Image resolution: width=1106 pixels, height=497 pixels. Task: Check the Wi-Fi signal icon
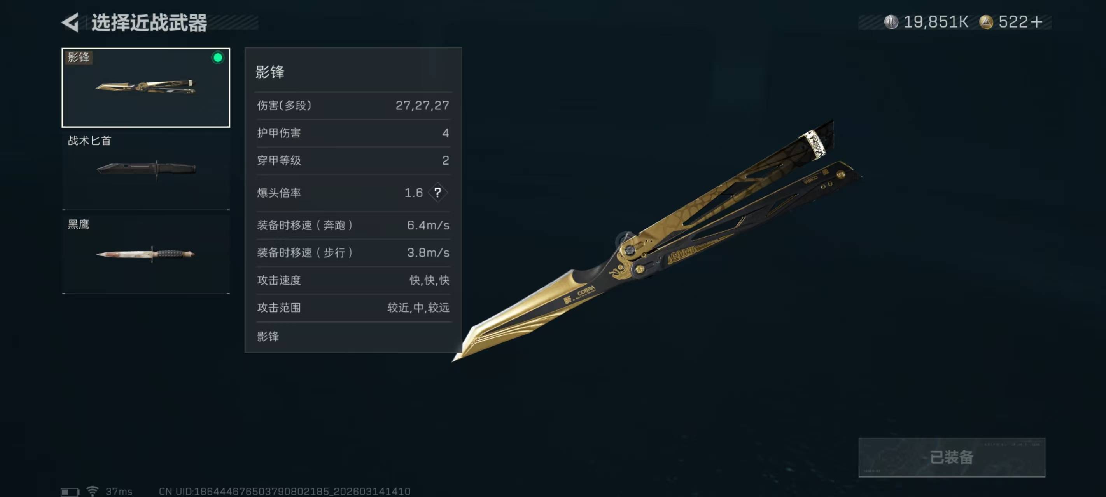[92, 490]
